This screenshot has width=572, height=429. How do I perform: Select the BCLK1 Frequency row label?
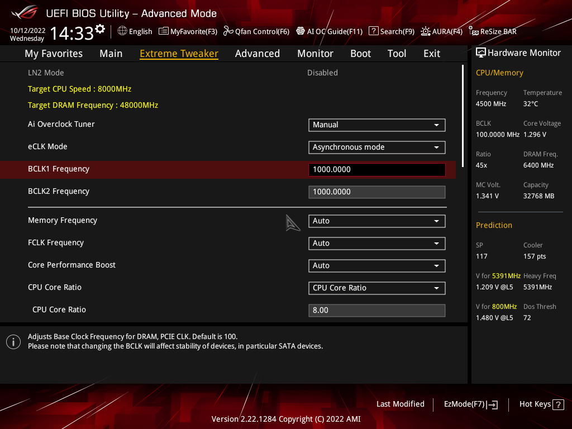click(58, 169)
